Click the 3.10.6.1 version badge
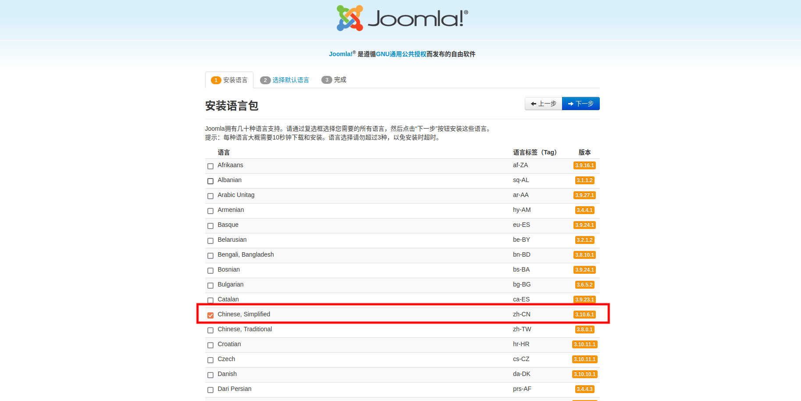Screen dimensions: 801x401 click(584, 315)
